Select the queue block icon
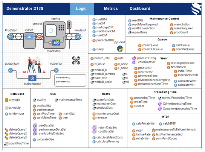Screen dimensions: 205x152 click(x=29, y=37)
